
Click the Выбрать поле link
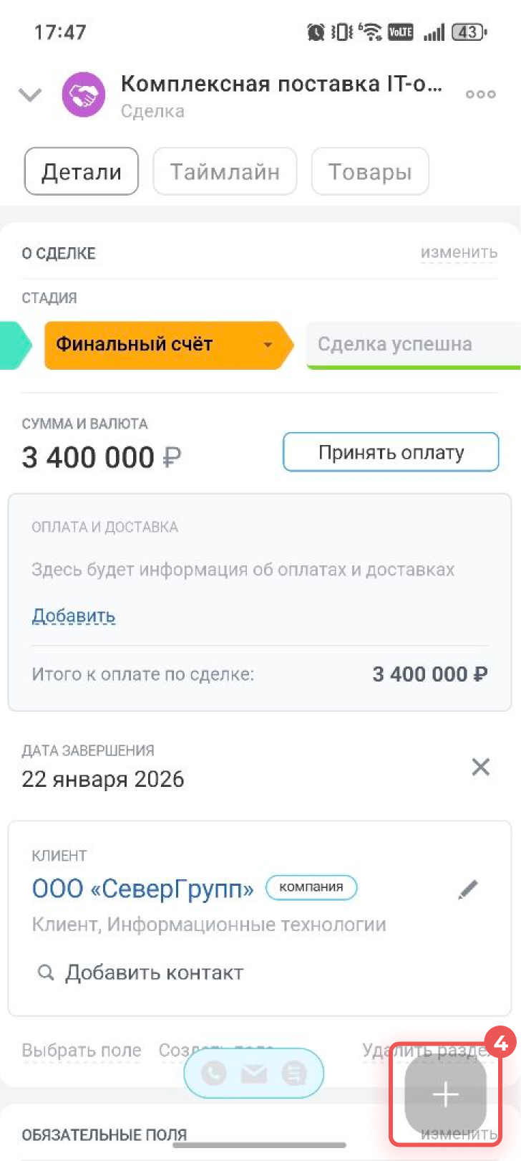click(x=82, y=1051)
